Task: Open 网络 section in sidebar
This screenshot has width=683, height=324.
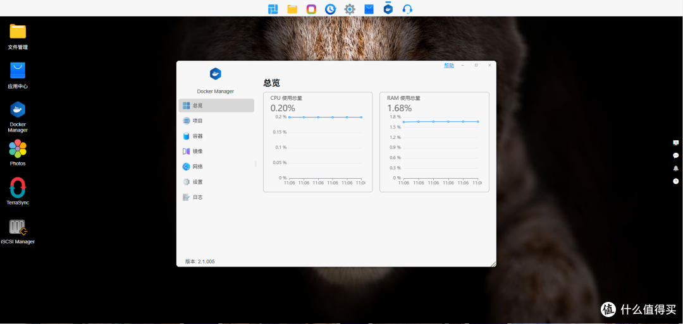Action: click(216, 167)
